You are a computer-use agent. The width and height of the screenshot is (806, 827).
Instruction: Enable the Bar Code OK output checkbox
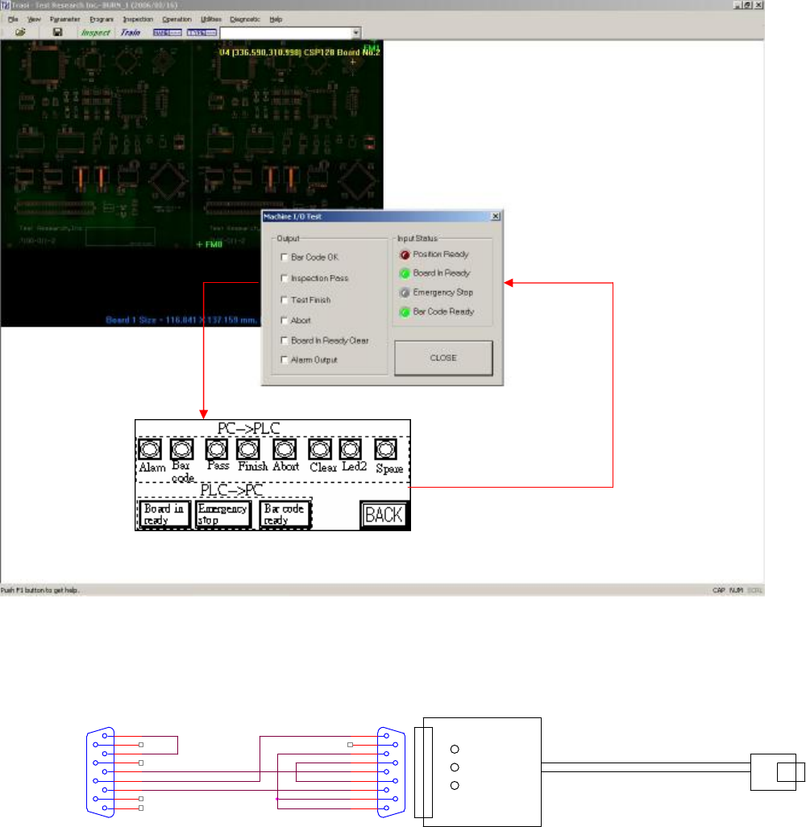click(x=285, y=257)
